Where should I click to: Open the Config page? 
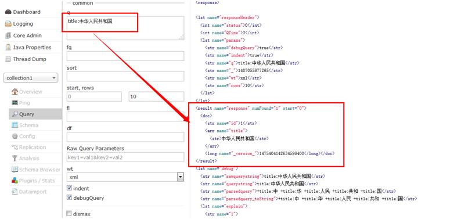pyautogui.click(x=27, y=136)
